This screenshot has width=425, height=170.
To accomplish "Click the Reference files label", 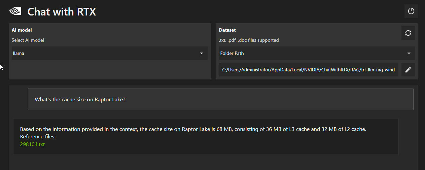I will pyautogui.click(x=38, y=137).
